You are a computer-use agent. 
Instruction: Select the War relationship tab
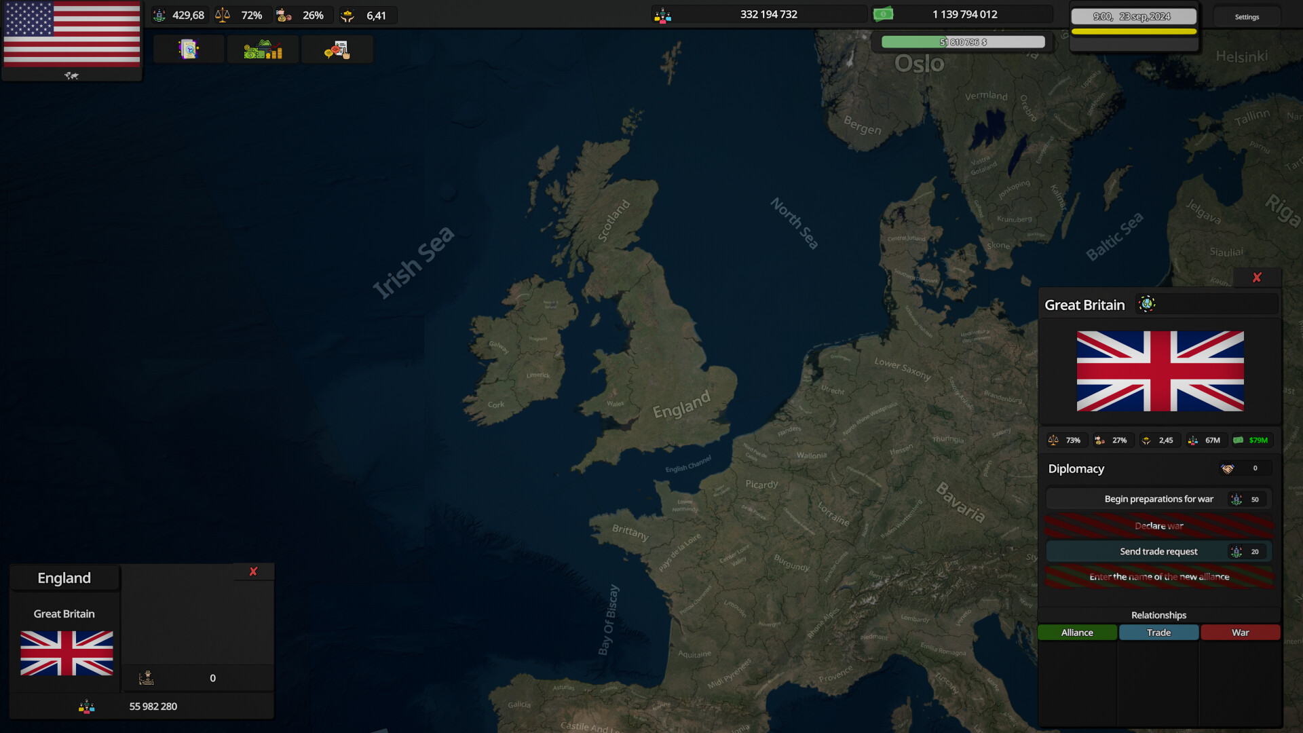pyautogui.click(x=1240, y=632)
